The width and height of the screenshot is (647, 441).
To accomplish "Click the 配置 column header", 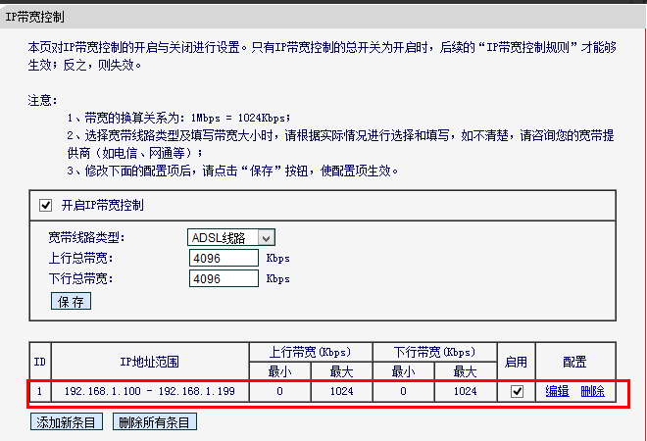I will tap(574, 362).
